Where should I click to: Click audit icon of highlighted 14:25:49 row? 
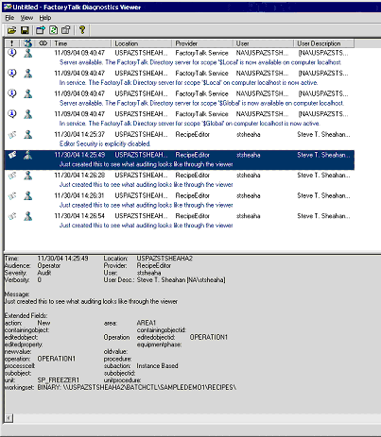pos(12,155)
